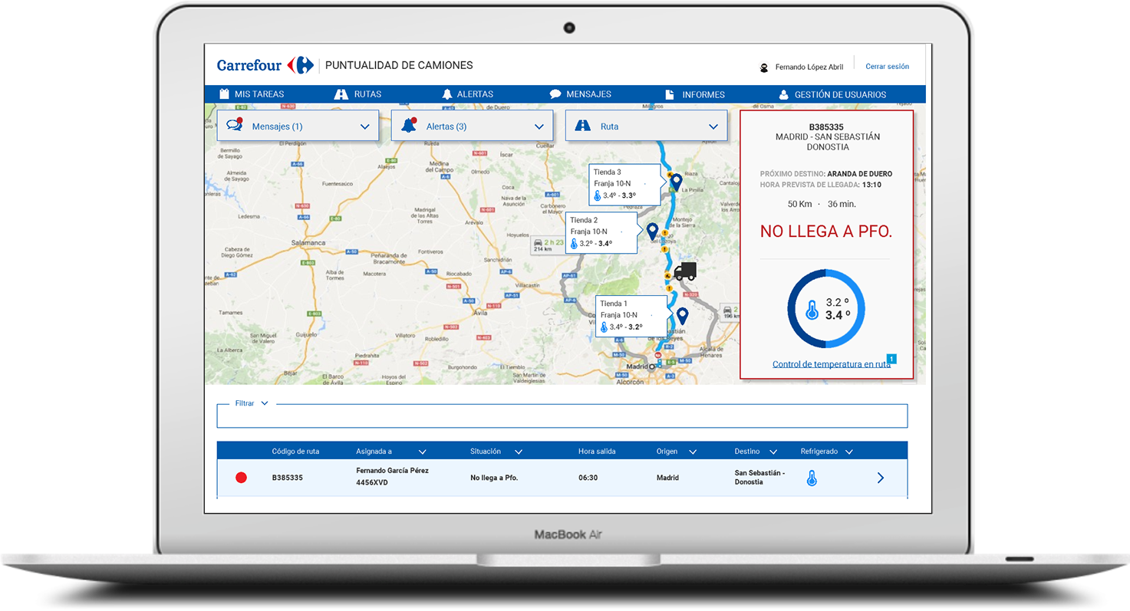1130x611 pixels.
Task: Open the Refrigerado column dropdown
Action: [848, 452]
